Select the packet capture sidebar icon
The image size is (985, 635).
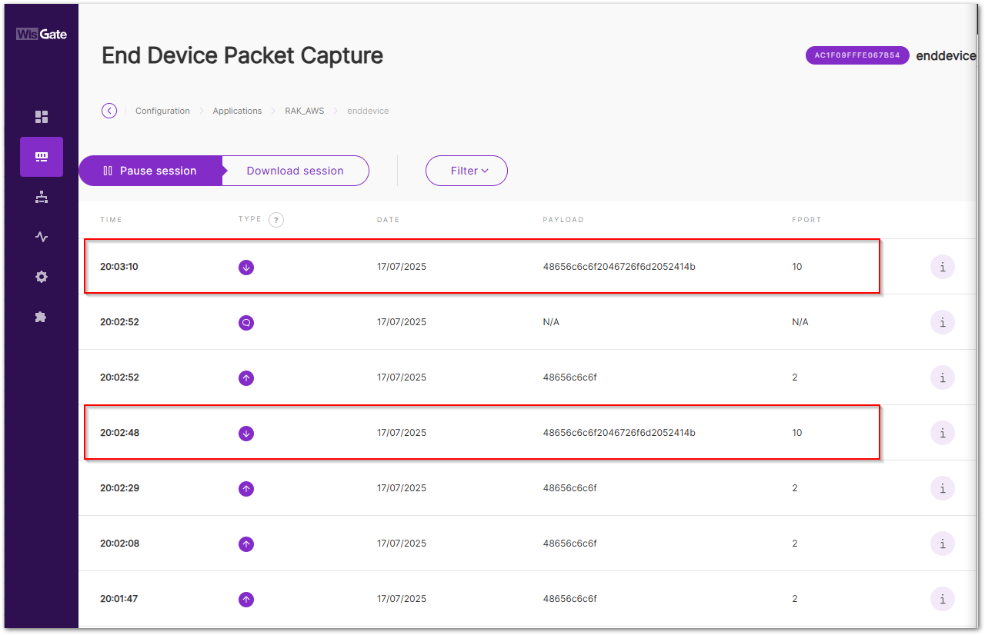click(x=41, y=157)
